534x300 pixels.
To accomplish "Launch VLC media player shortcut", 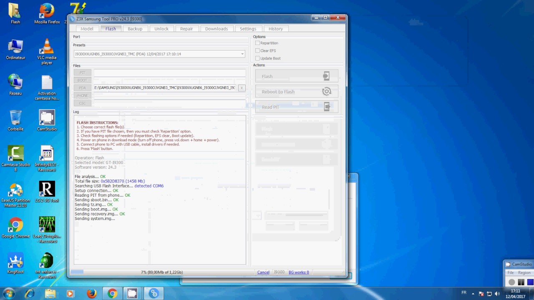I will coord(47,52).
